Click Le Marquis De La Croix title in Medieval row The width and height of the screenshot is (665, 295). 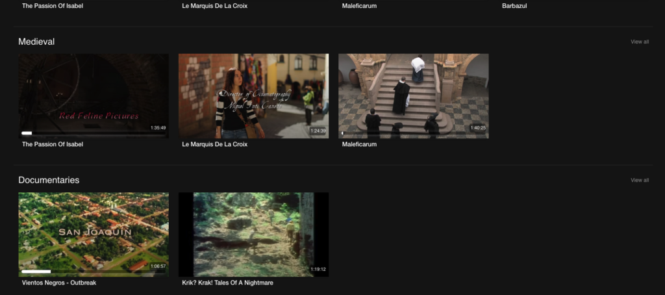point(214,144)
